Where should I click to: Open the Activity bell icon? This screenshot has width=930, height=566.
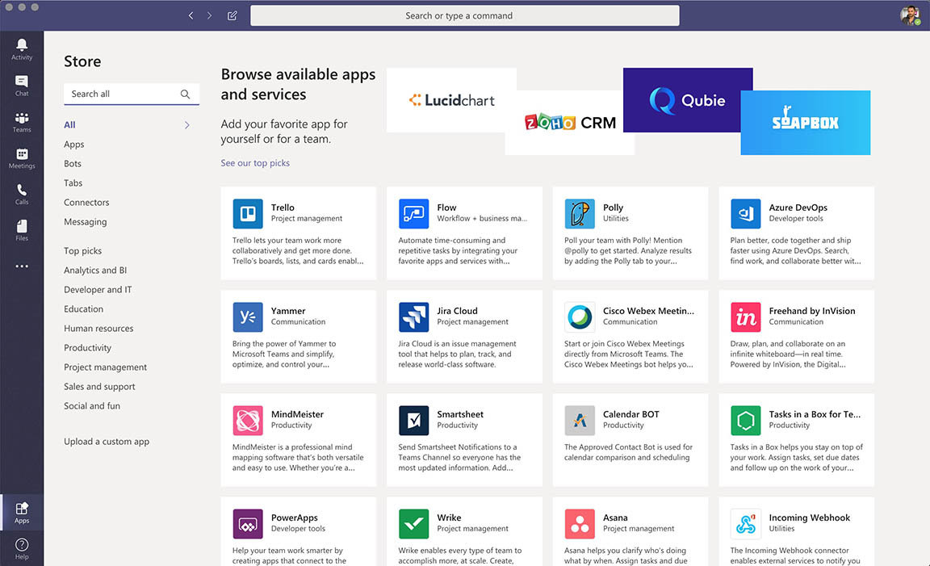[22, 45]
